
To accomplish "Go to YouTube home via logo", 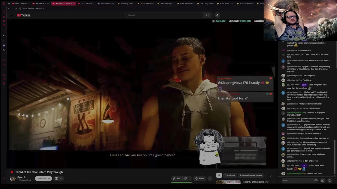I will point(24,15).
